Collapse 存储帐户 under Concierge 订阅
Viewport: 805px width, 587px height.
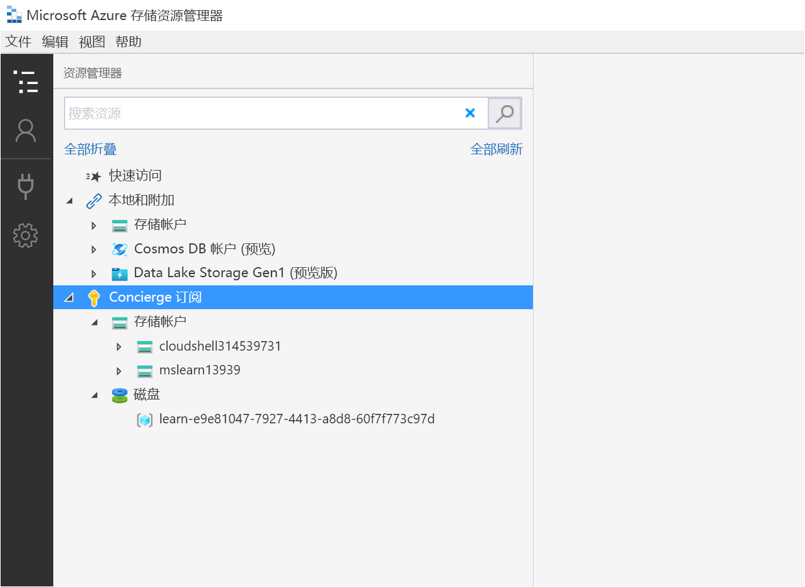[95, 322]
